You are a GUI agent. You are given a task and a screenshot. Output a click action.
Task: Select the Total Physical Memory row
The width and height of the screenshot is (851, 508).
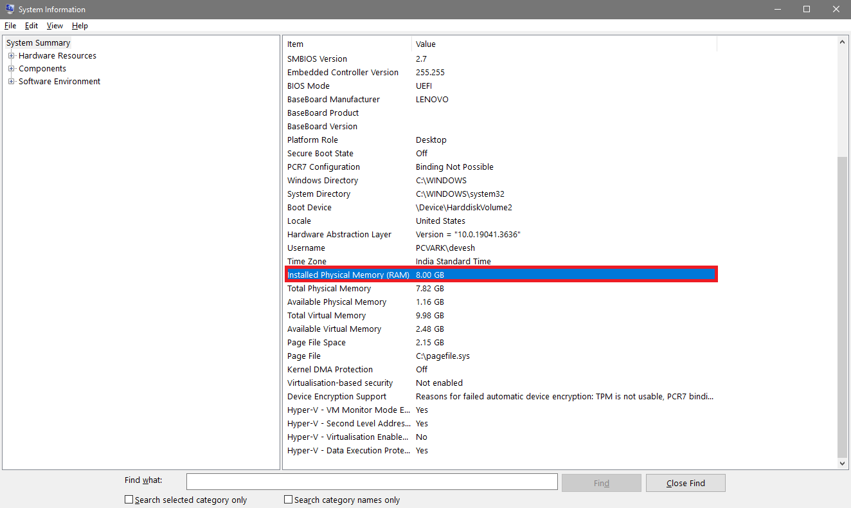click(x=329, y=289)
